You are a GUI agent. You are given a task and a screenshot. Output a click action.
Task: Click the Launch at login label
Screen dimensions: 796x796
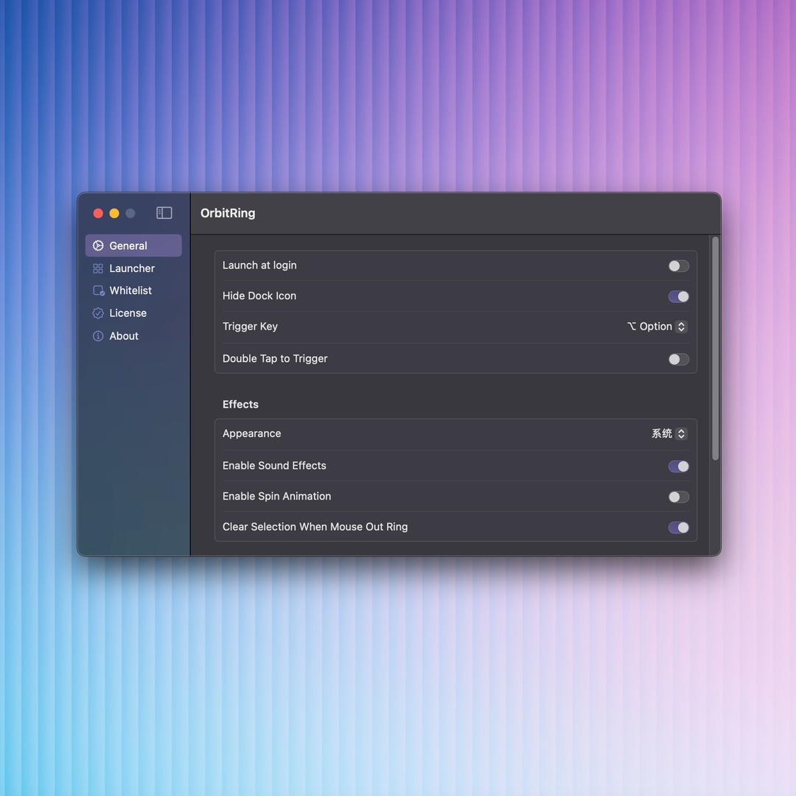(259, 265)
